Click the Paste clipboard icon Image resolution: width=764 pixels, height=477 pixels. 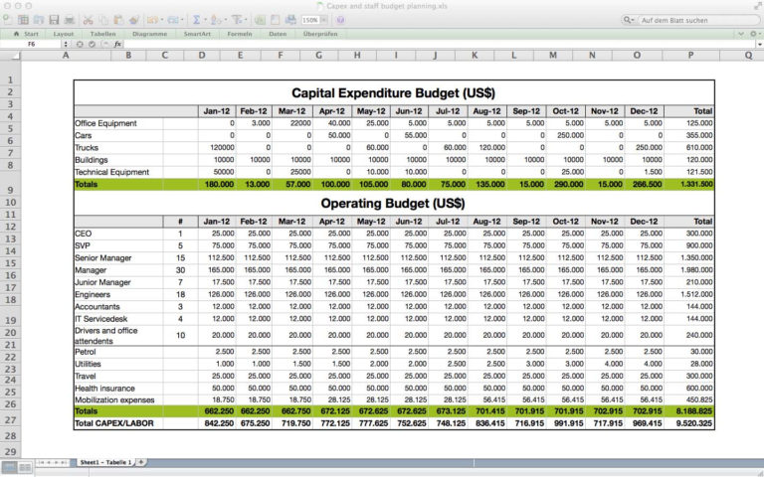(x=117, y=20)
